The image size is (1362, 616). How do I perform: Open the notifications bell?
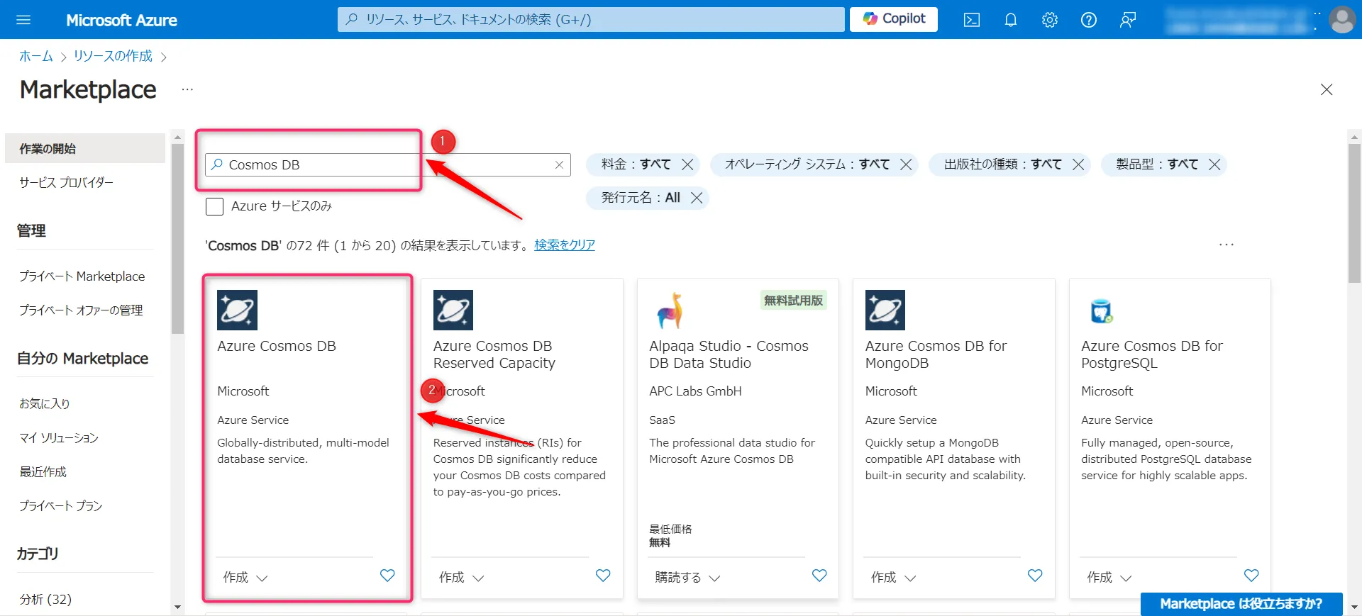pyautogui.click(x=1011, y=20)
